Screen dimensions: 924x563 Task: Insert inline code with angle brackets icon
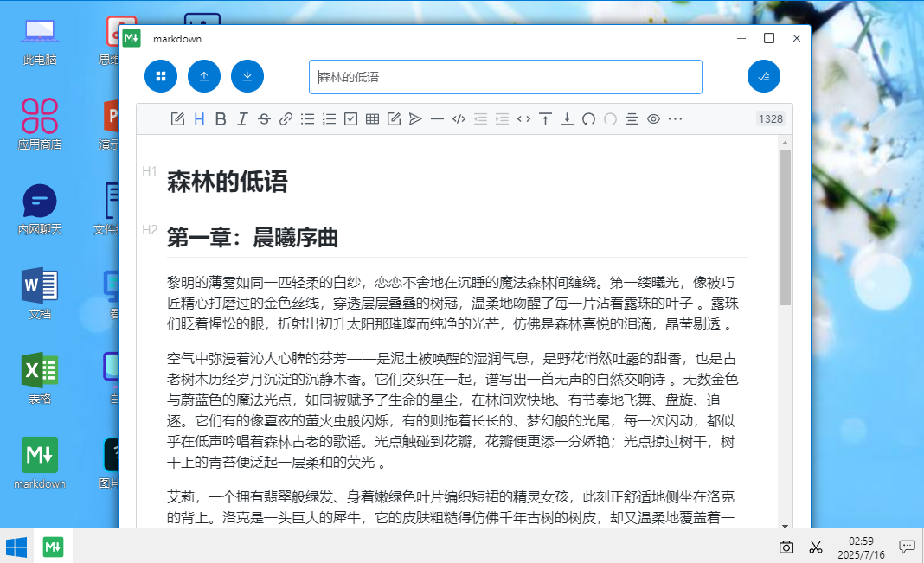[x=524, y=119]
